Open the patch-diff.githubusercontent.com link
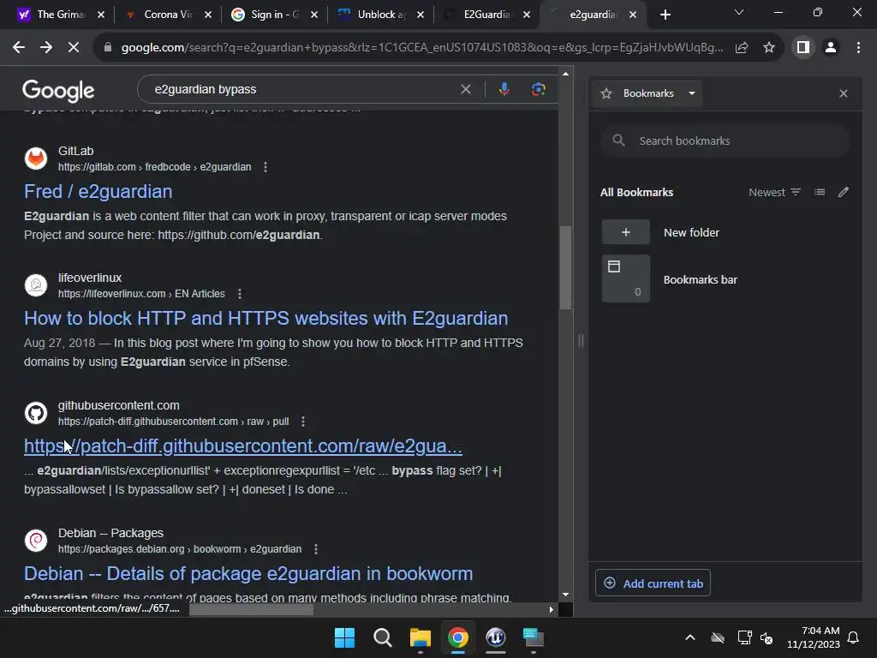The height and width of the screenshot is (658, 877). (242, 446)
